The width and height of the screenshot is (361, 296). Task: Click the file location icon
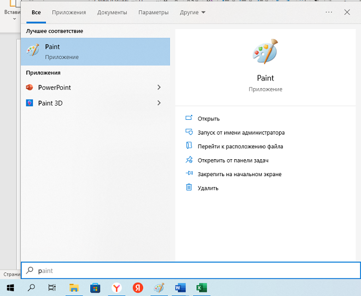click(x=189, y=146)
